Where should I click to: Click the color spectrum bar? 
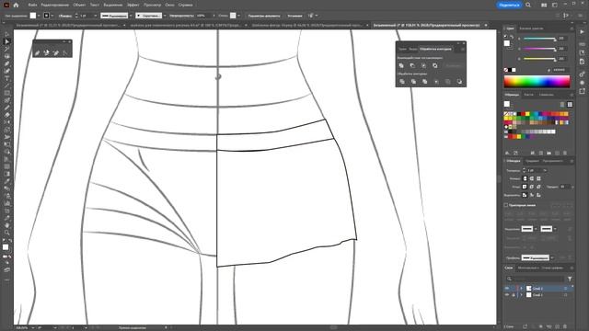click(537, 82)
